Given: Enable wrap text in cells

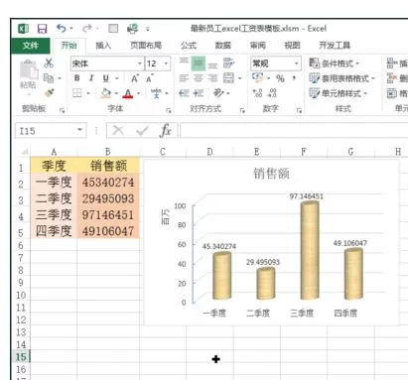Looking at the screenshot, I should [228, 63].
